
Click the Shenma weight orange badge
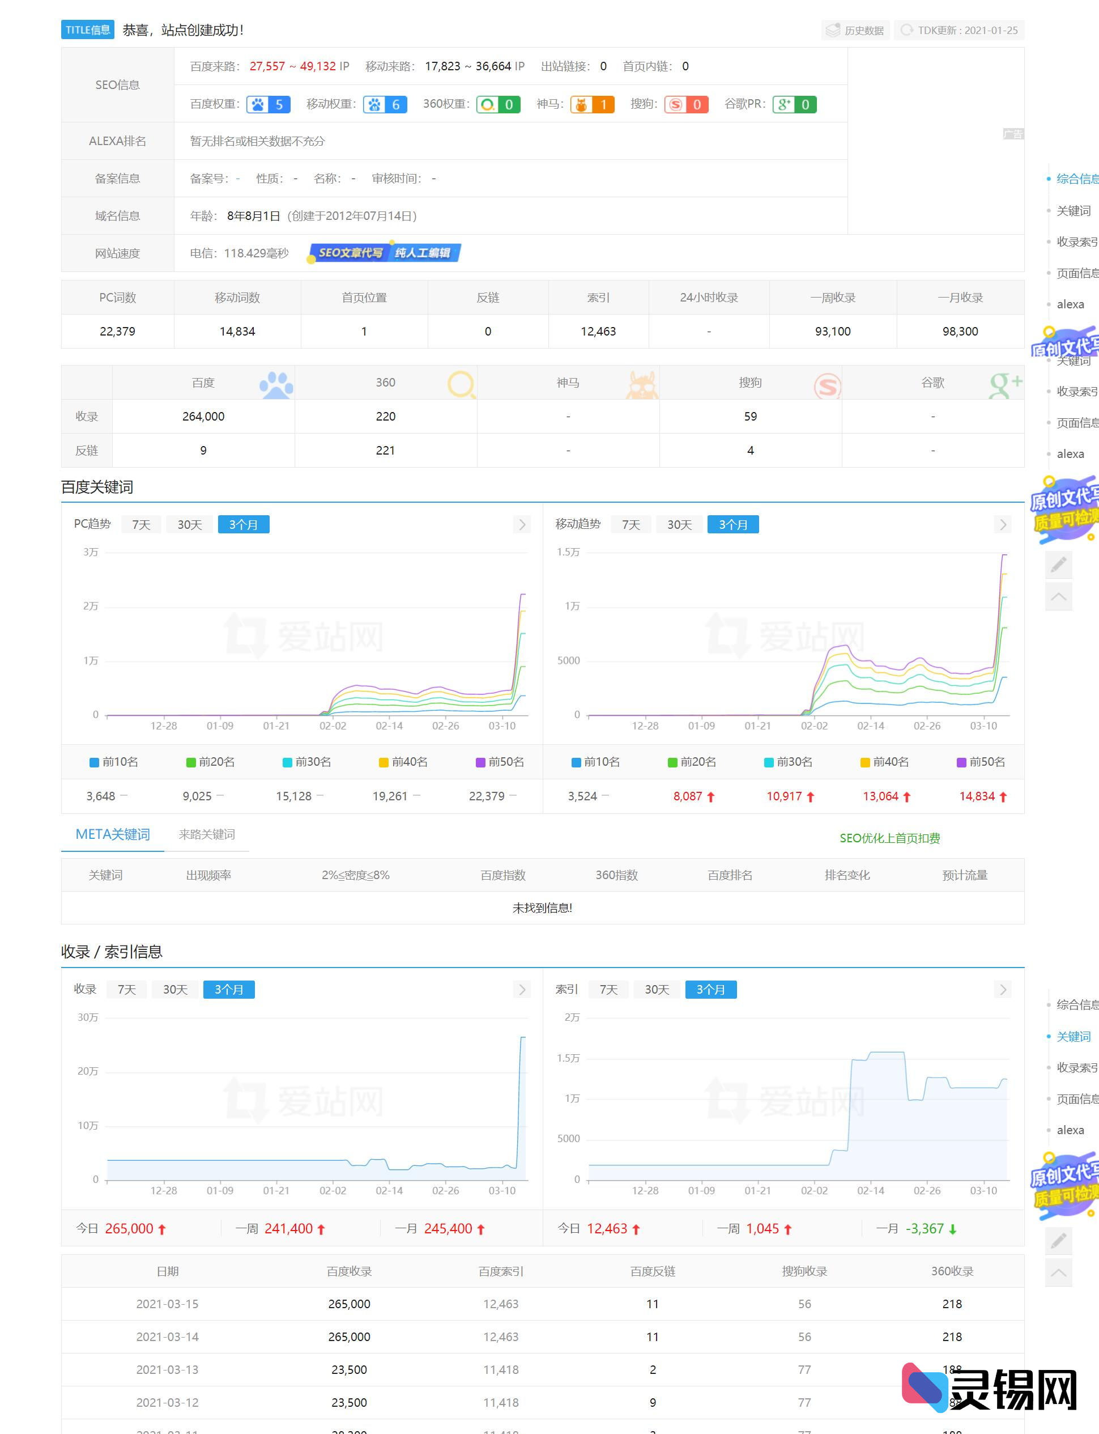pos(592,105)
